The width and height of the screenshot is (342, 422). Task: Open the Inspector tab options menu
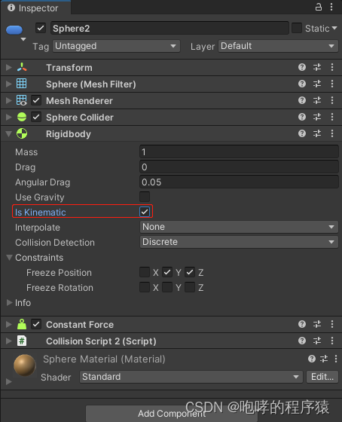tap(331, 7)
